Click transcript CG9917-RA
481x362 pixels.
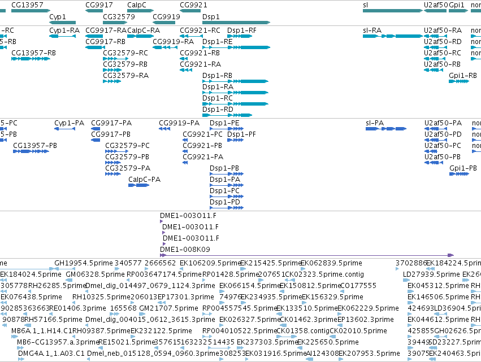coord(94,36)
